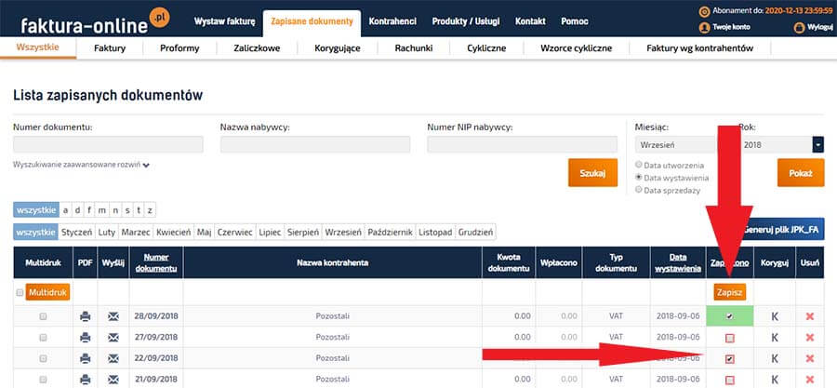Open PDF print icon for document 21/09/2018
This screenshot has width=837, height=388.
(85, 380)
